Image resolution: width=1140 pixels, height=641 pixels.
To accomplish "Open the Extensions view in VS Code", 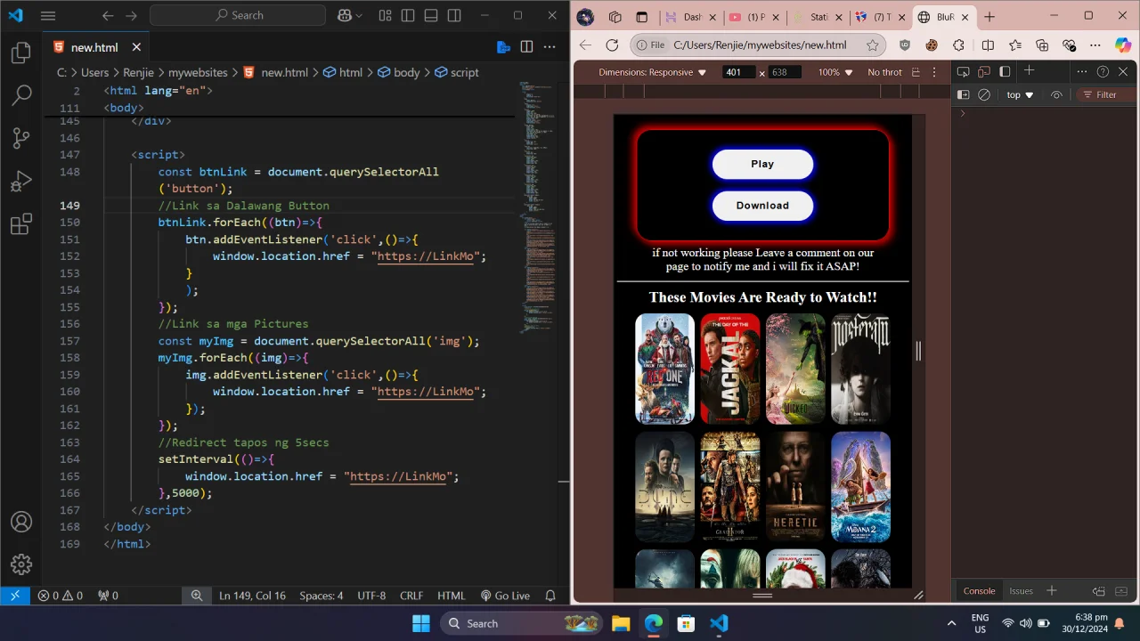I will point(21,225).
